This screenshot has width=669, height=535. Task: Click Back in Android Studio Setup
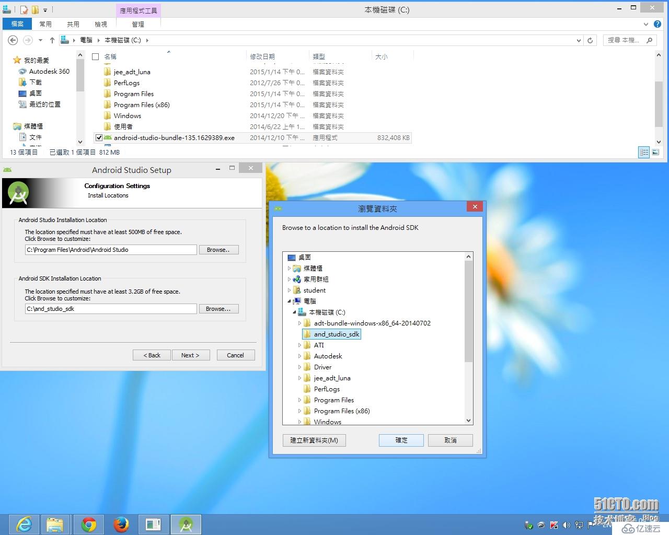152,355
